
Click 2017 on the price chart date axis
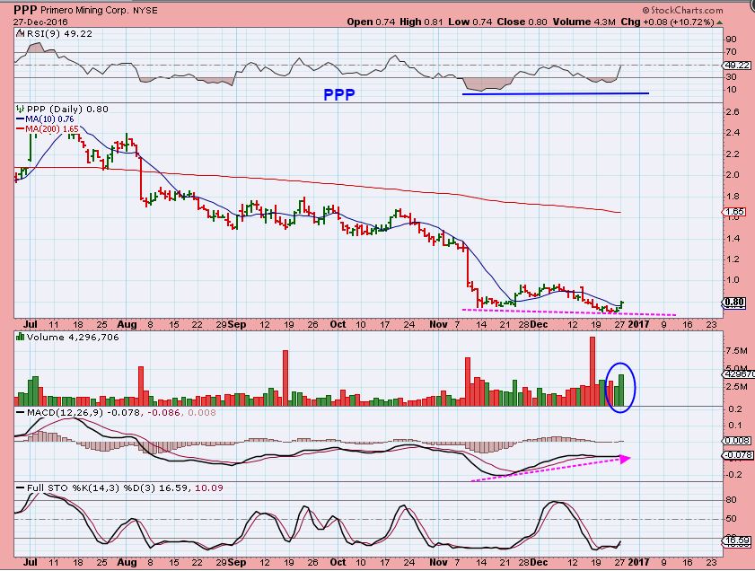click(639, 324)
